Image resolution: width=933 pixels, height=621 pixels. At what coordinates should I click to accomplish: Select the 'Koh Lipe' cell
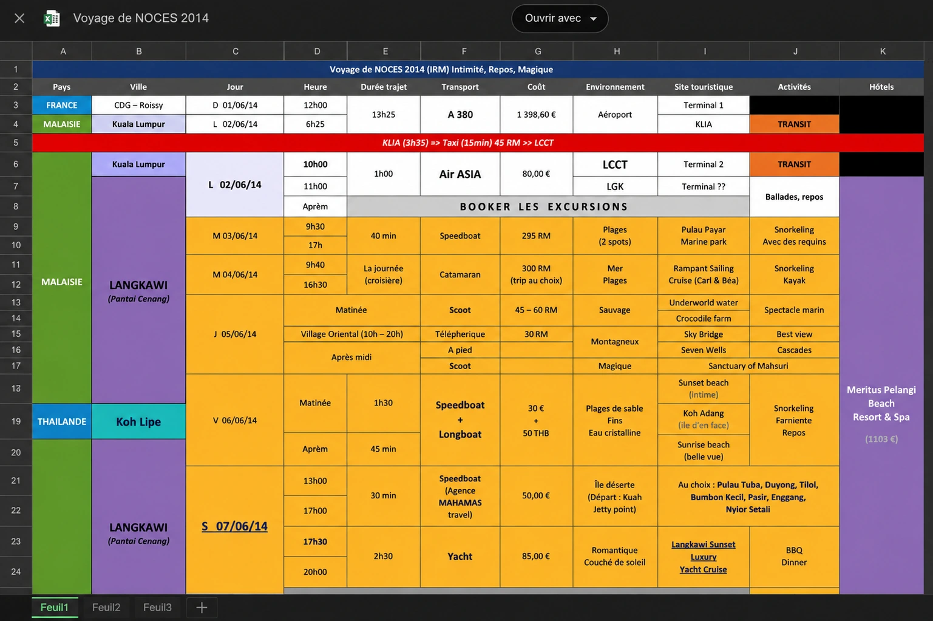pyautogui.click(x=138, y=421)
